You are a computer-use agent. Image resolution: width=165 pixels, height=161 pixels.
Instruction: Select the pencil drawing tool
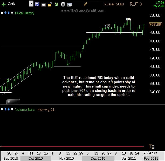tap(85, 4)
